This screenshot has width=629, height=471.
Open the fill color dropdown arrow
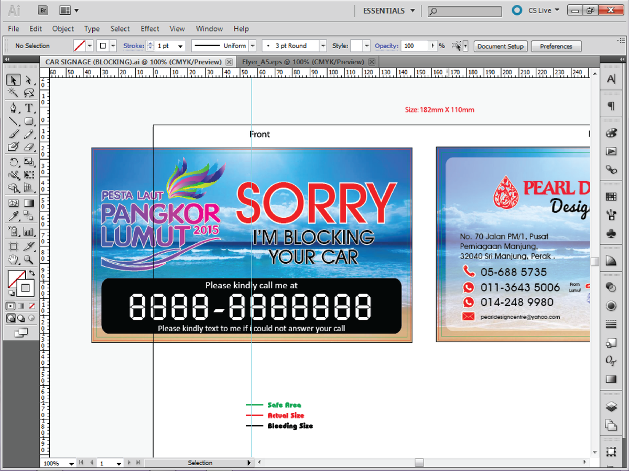[90, 46]
